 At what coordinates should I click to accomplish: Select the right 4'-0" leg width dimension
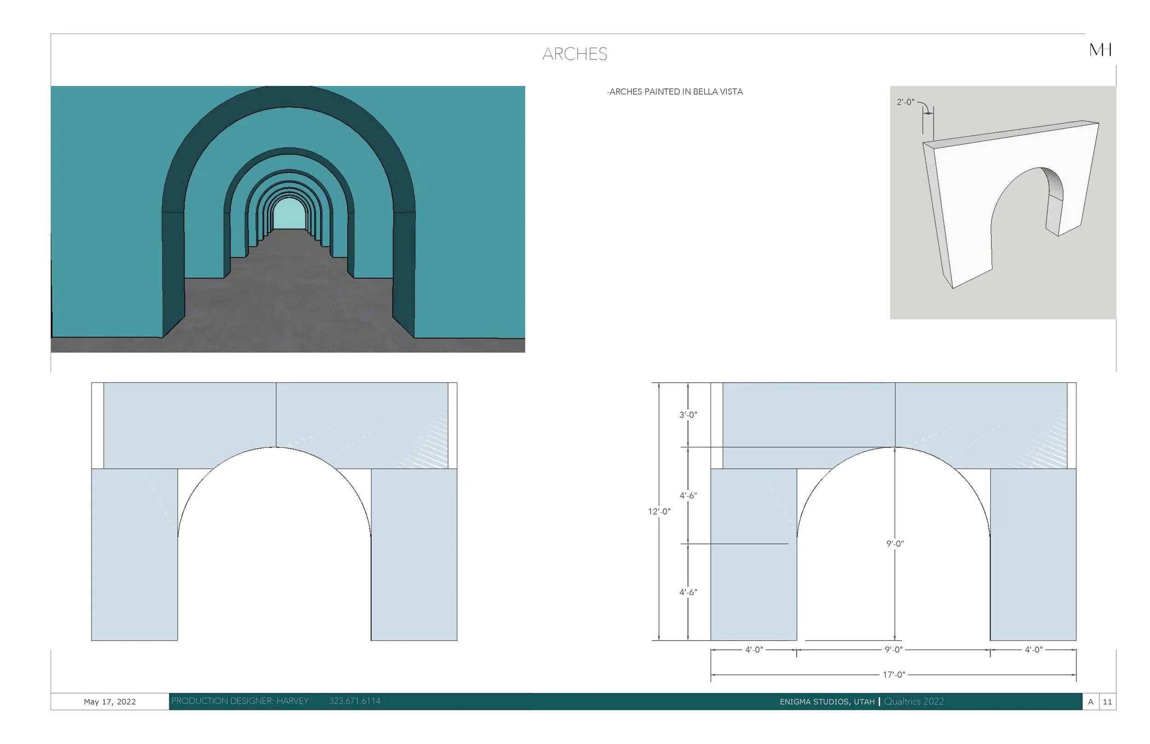pos(1034,650)
